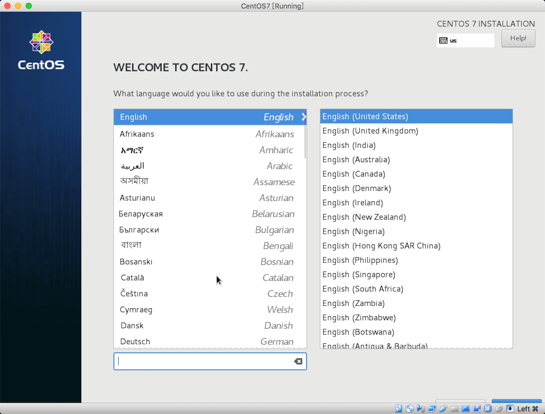Click the keyboard layout icon beside 'us'
This screenshot has width=545, height=414.
(443, 40)
